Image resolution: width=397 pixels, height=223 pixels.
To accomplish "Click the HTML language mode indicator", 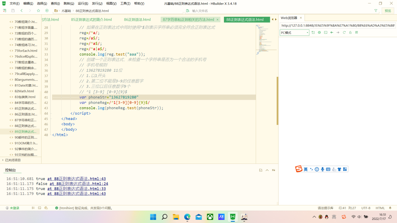I will 380,208.
